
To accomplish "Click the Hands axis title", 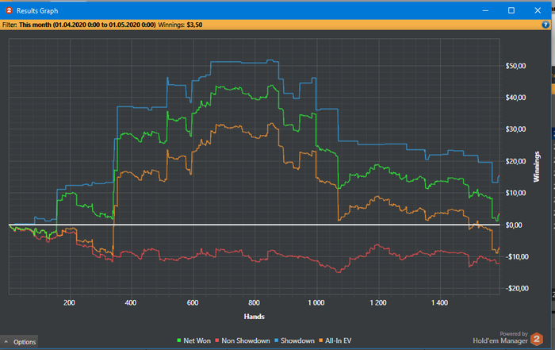I will point(255,317).
